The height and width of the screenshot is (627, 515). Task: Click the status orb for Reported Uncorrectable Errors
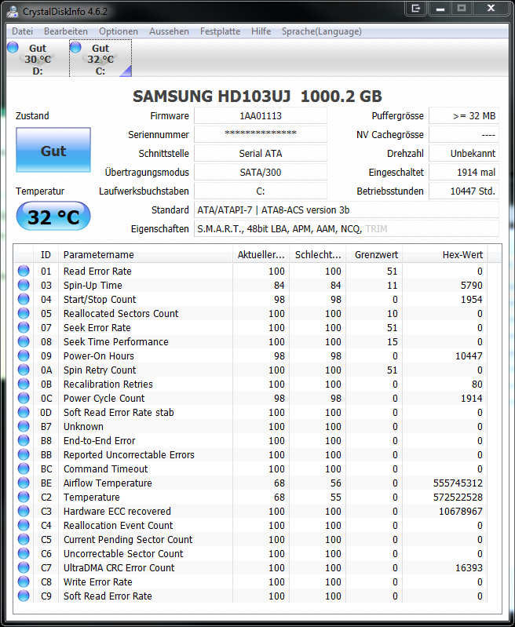pos(24,454)
